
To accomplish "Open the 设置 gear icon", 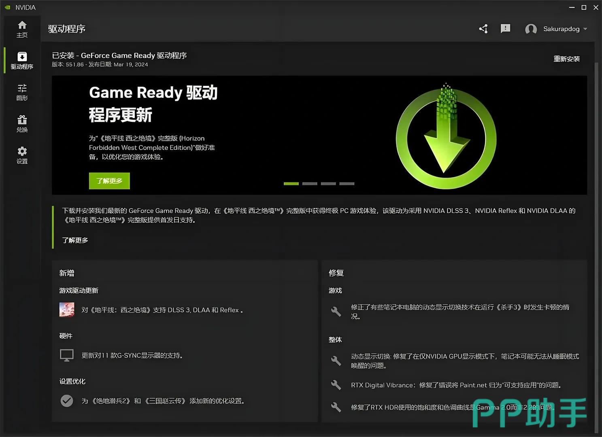I will (x=22, y=155).
